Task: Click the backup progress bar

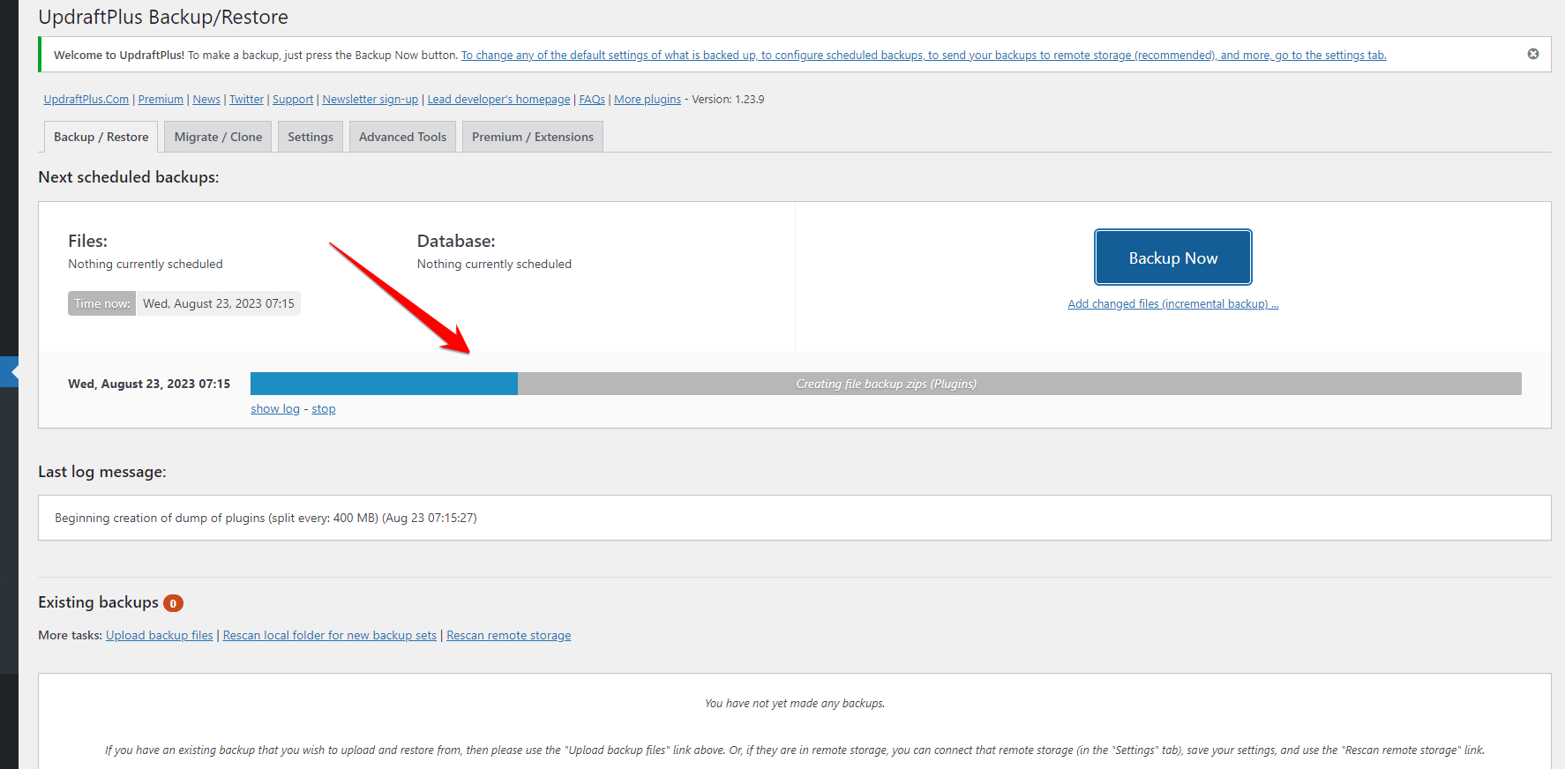Action: tap(886, 384)
